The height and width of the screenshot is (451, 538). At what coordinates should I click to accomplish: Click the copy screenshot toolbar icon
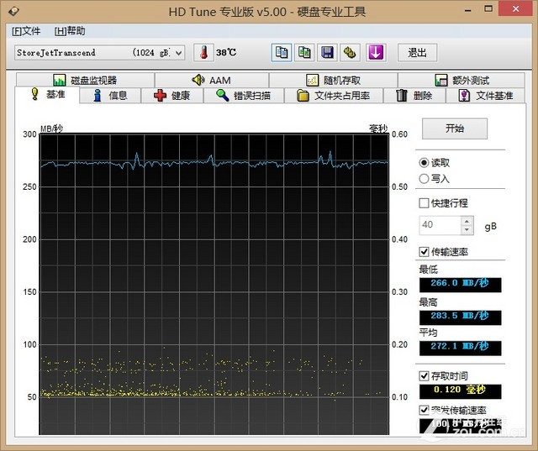click(304, 53)
